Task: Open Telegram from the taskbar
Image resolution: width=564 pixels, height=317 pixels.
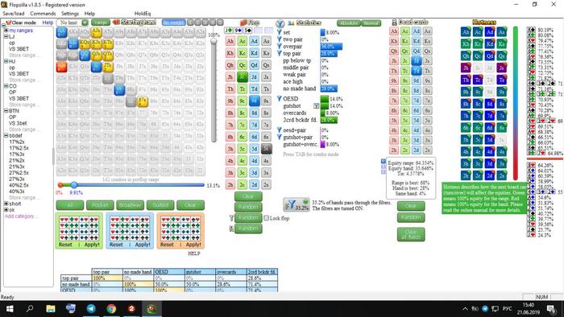Action: point(91,308)
